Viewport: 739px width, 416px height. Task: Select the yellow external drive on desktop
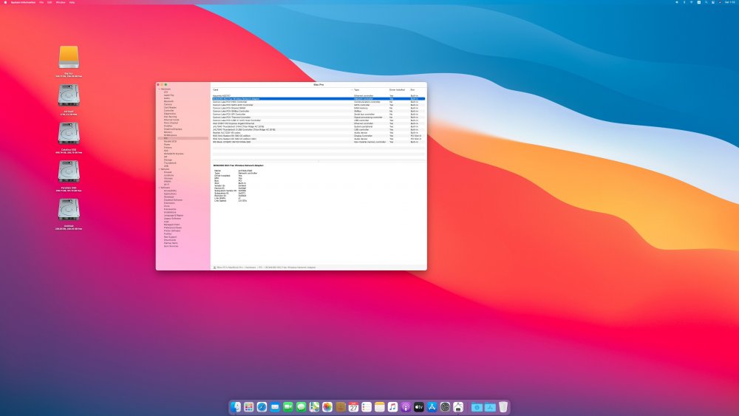tap(69, 57)
